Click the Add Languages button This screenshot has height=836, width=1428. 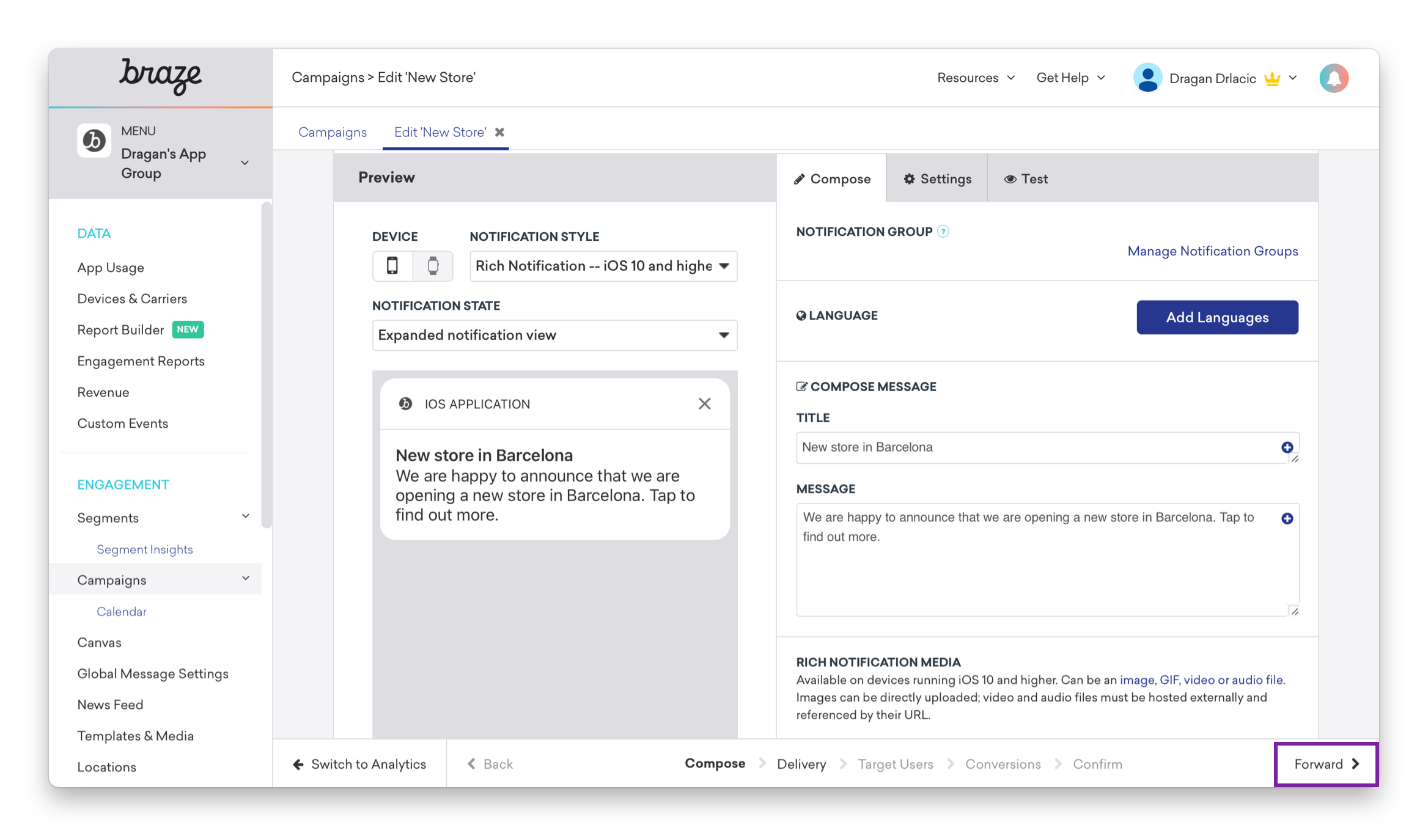1217,317
